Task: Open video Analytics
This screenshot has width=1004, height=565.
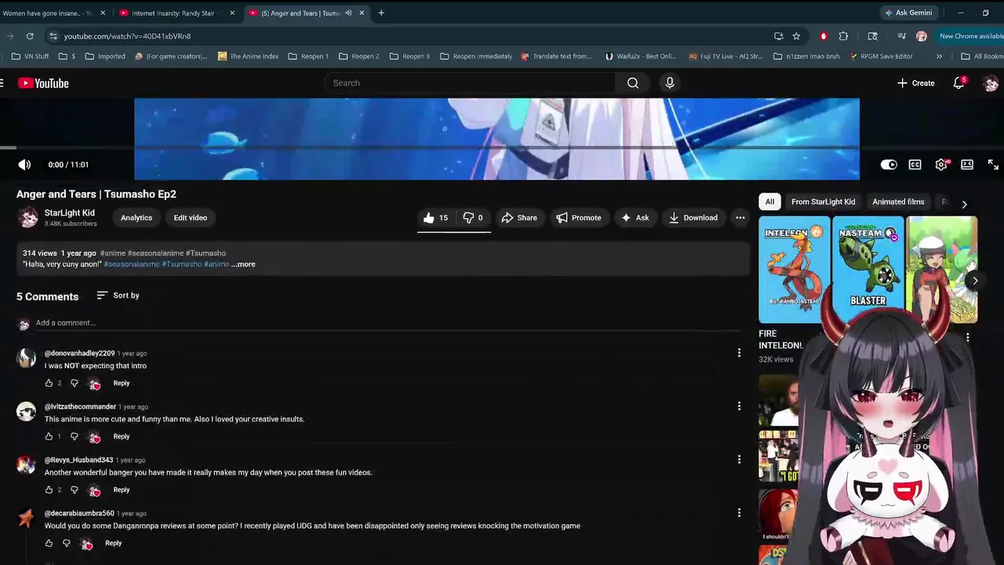Action: 136,218
